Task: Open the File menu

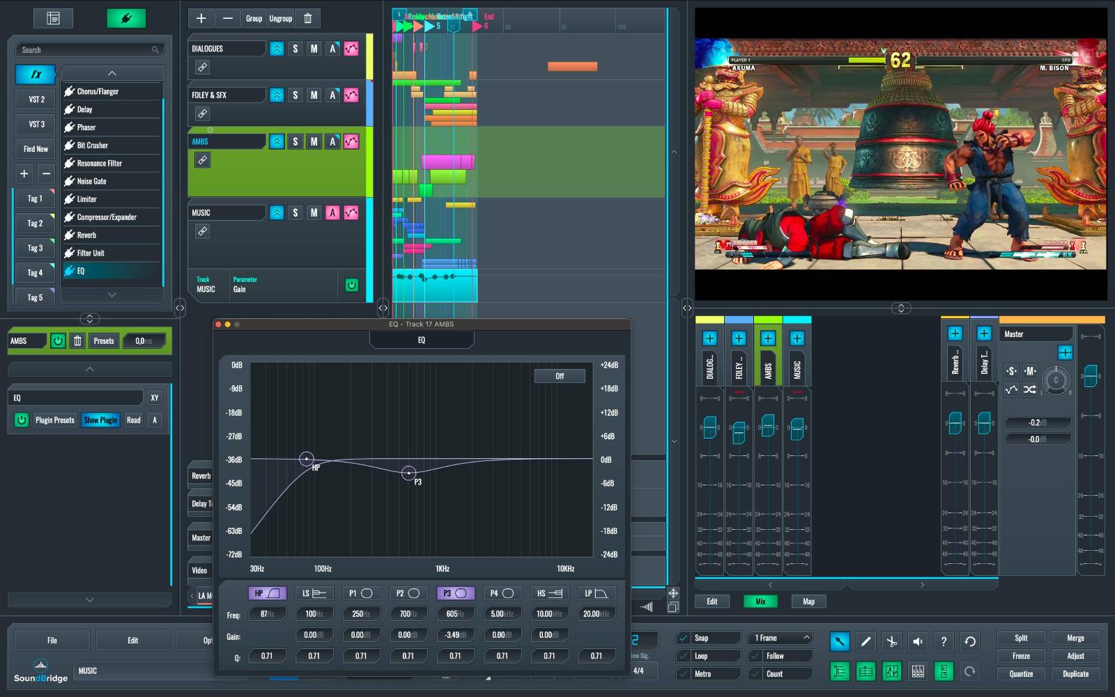Action: point(52,641)
